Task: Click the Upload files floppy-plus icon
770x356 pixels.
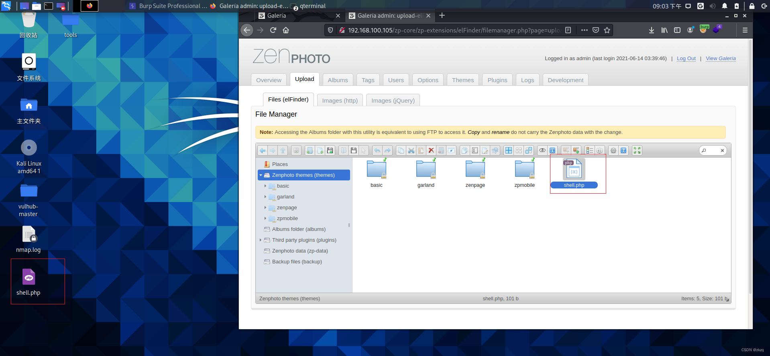Action: tap(330, 150)
